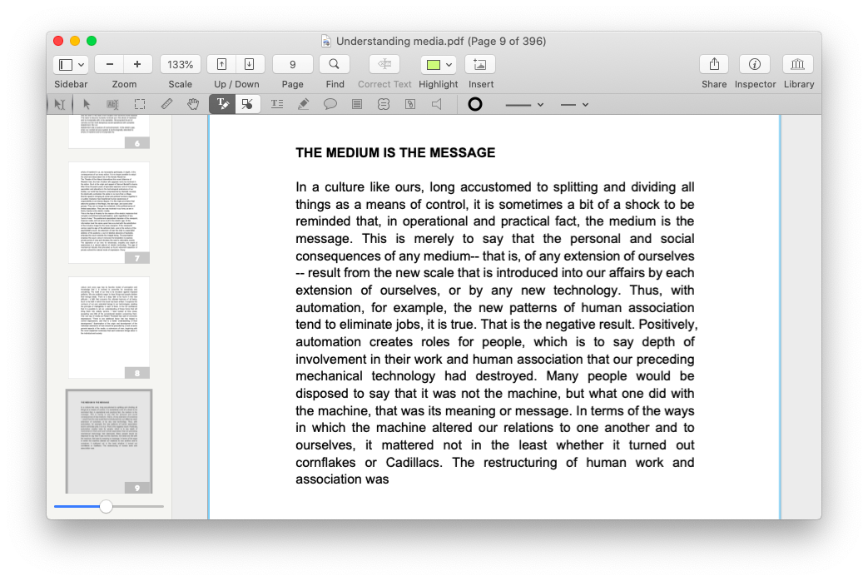
Task: Toggle the text markup tools group
Action: click(222, 104)
